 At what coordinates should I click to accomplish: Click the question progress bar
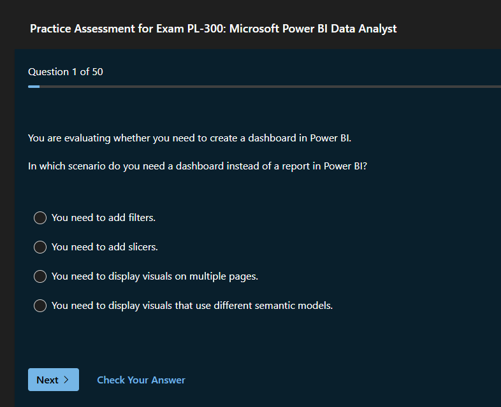pyautogui.click(x=265, y=87)
